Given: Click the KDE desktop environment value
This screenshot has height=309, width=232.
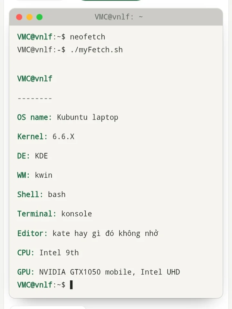Looking at the screenshot, I should tap(42, 156).
